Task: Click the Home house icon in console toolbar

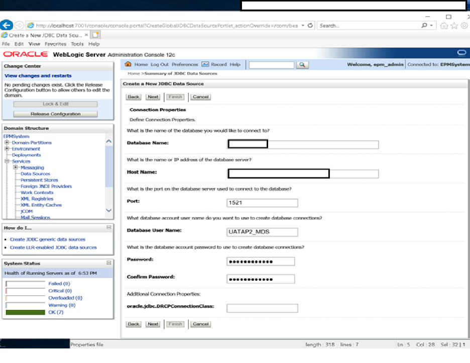Action: pyautogui.click(x=128, y=64)
